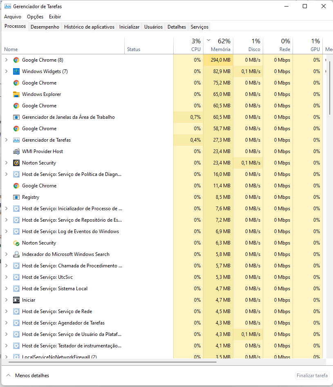Open the Exibir menu

tap(55, 17)
